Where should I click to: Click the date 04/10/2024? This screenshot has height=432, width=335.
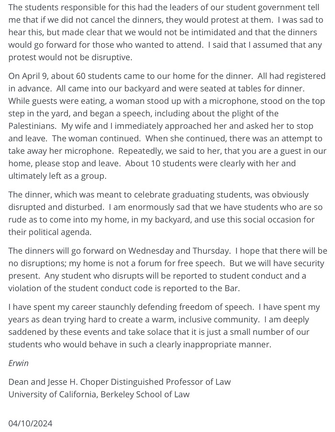pyautogui.click(x=31, y=423)
